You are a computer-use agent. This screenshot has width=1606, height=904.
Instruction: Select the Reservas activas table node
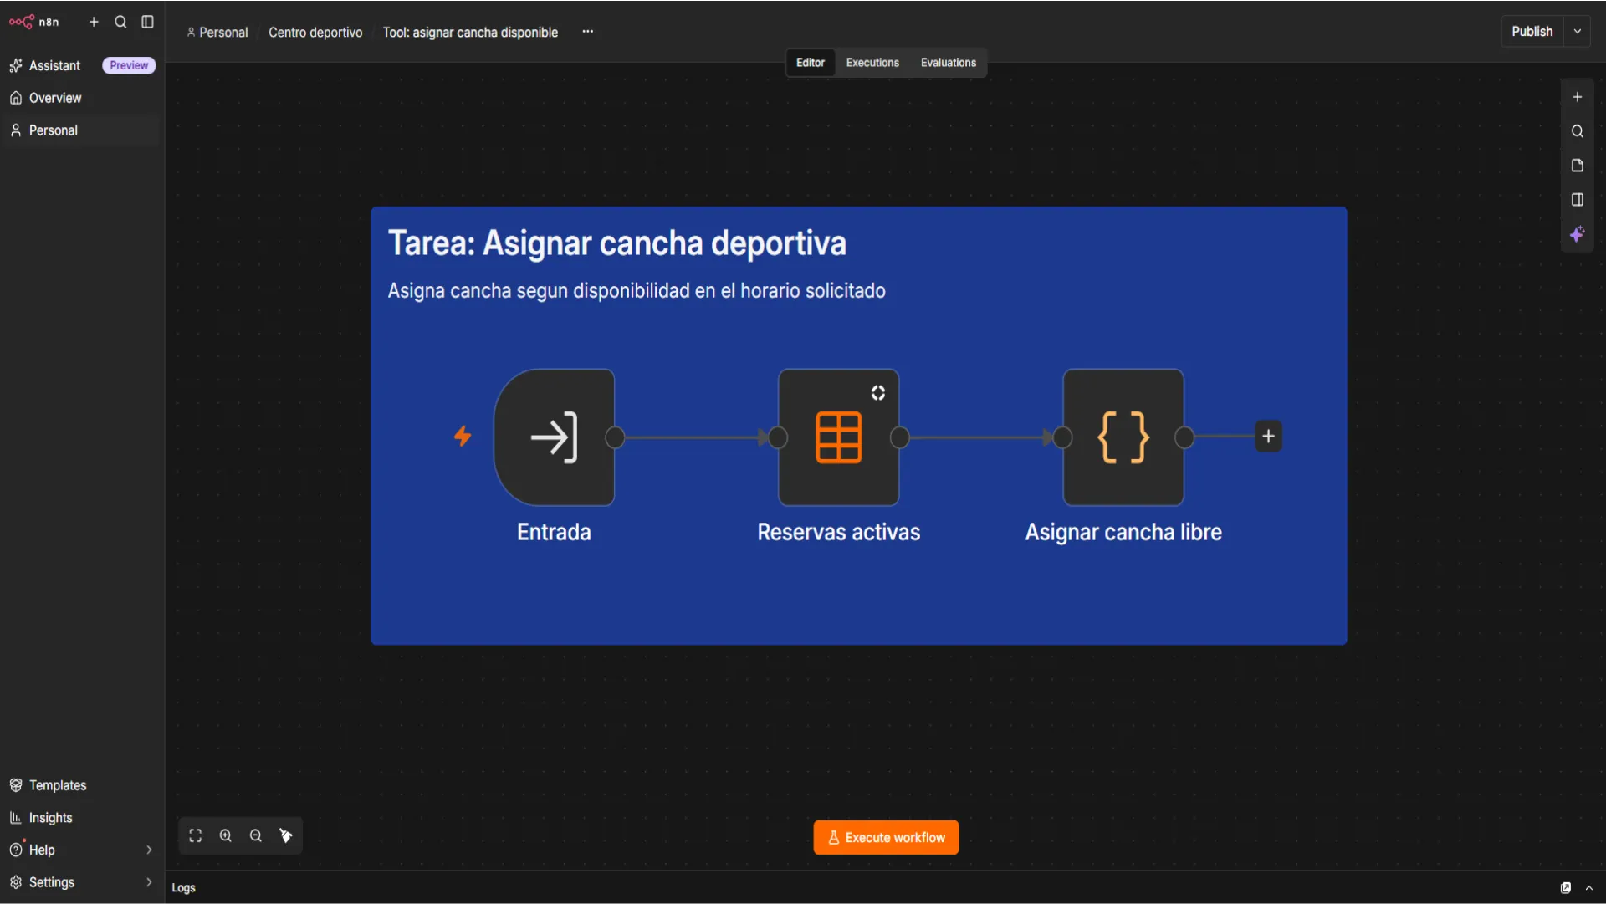tap(838, 437)
